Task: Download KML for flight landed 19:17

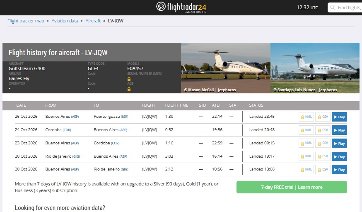Action: [306, 156]
